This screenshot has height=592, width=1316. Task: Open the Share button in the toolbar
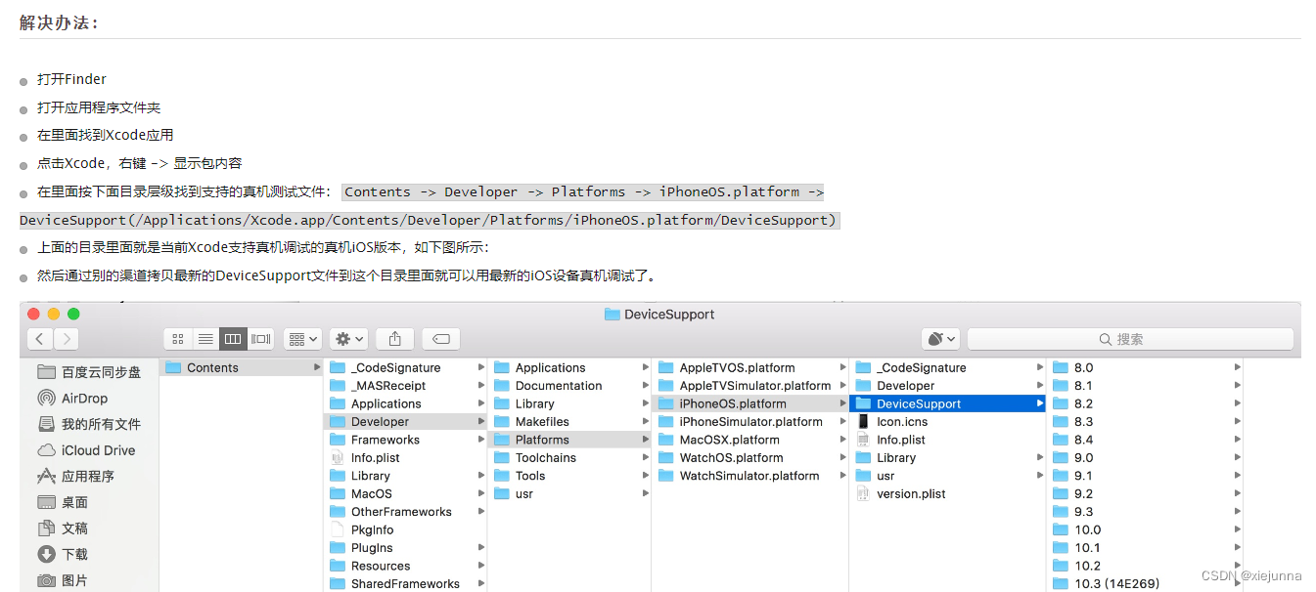tap(394, 338)
